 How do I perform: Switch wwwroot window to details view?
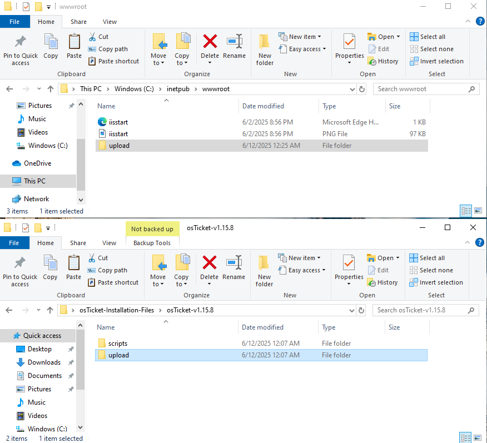[466, 211]
